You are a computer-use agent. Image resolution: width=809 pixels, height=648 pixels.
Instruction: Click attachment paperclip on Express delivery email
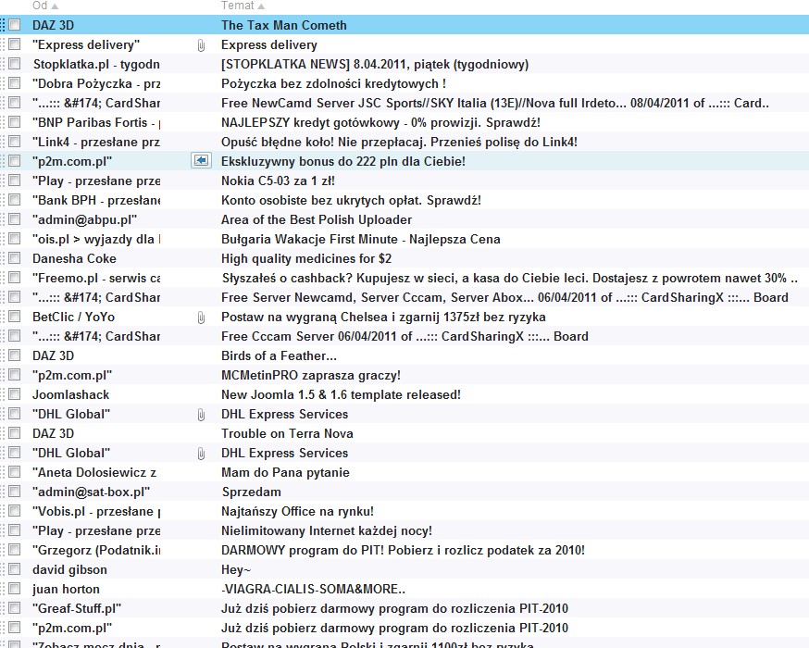click(201, 45)
